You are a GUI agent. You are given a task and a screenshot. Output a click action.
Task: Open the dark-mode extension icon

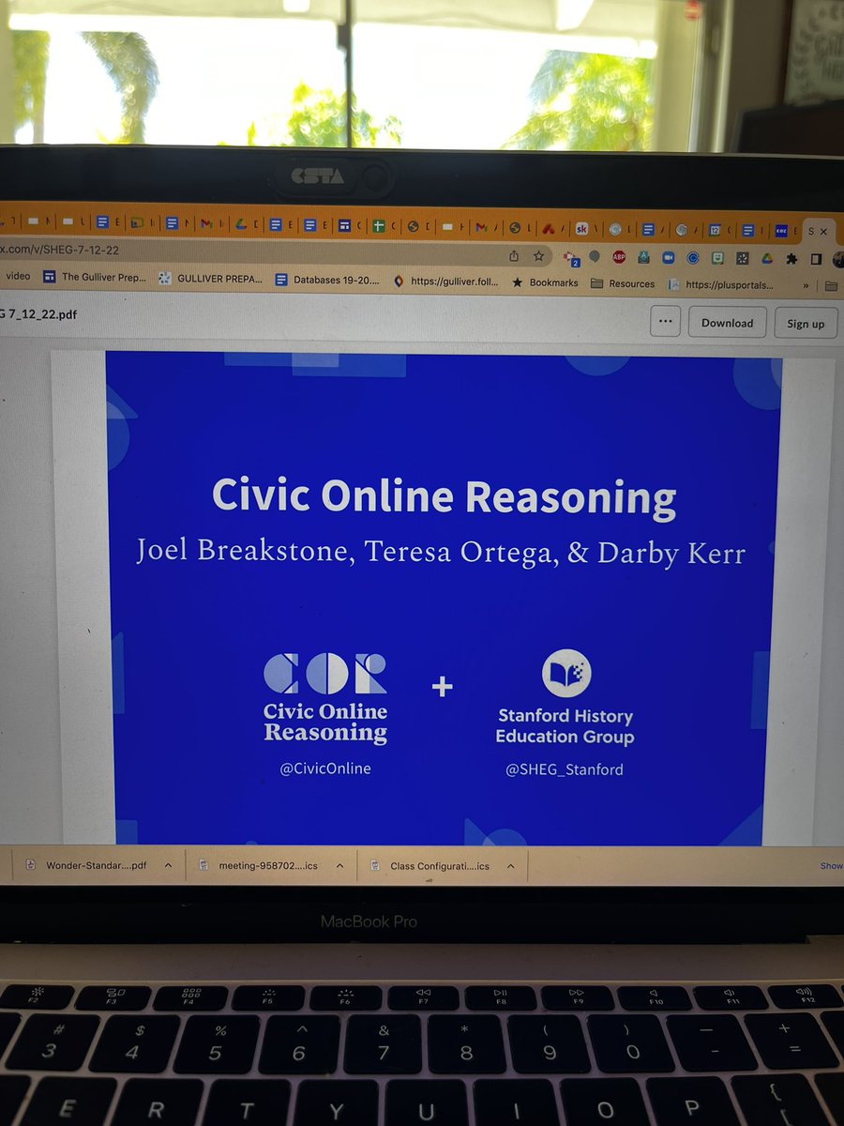(814, 256)
